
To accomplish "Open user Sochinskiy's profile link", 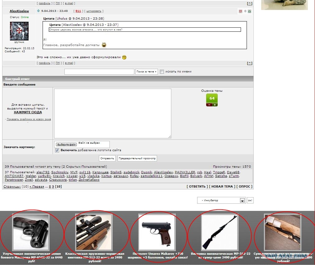I will coord(60,172).
